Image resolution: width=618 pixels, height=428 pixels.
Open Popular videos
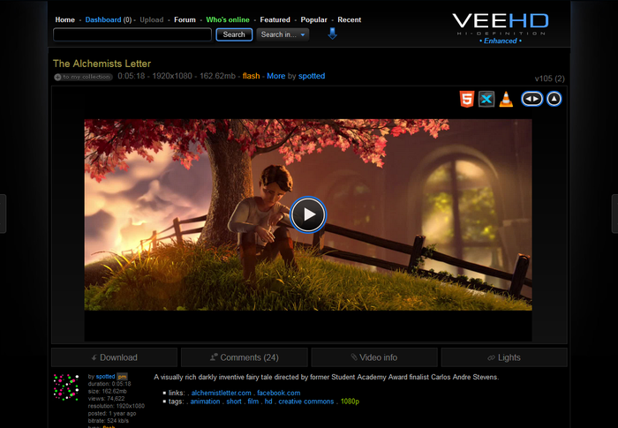tap(313, 19)
